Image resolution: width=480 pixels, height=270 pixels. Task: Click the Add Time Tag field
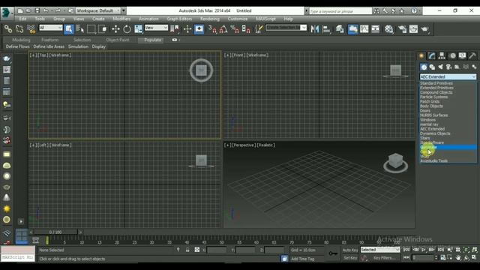coord(302,259)
